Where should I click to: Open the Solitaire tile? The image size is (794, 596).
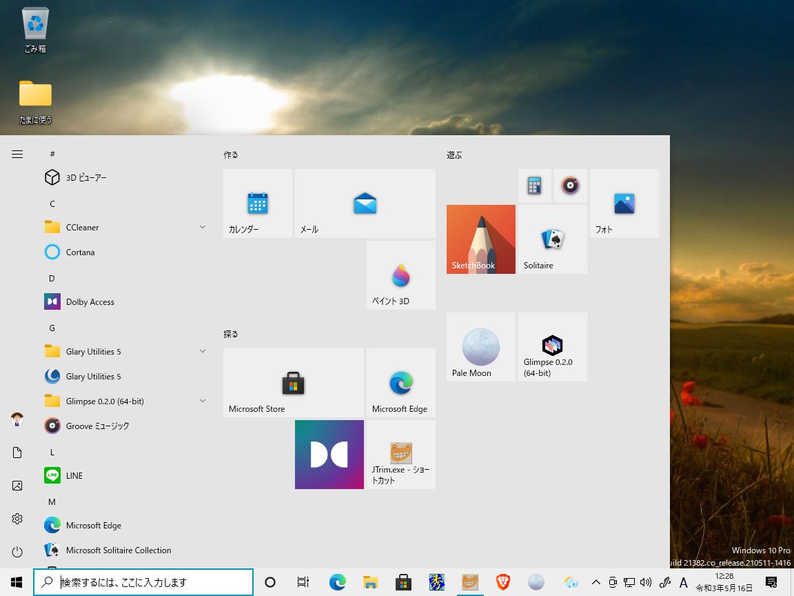point(553,239)
